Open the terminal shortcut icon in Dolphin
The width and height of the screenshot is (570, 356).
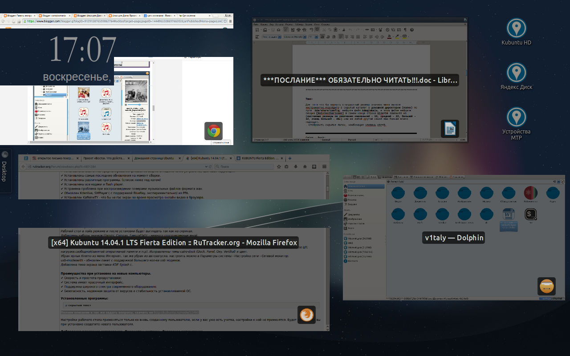coord(531,214)
